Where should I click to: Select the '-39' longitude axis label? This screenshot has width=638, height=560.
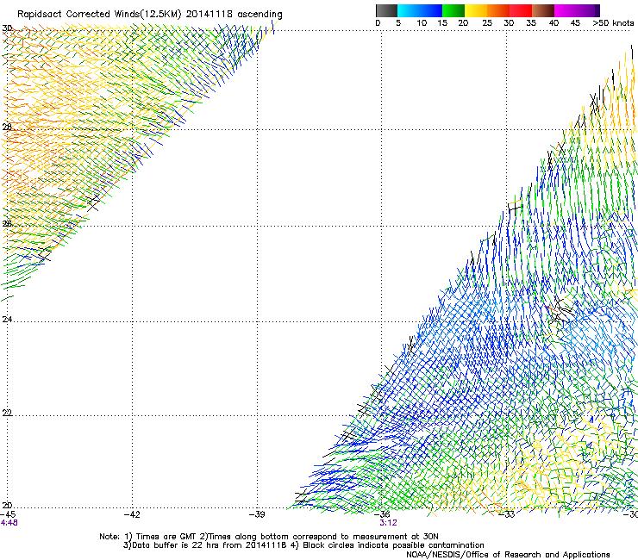point(257,515)
